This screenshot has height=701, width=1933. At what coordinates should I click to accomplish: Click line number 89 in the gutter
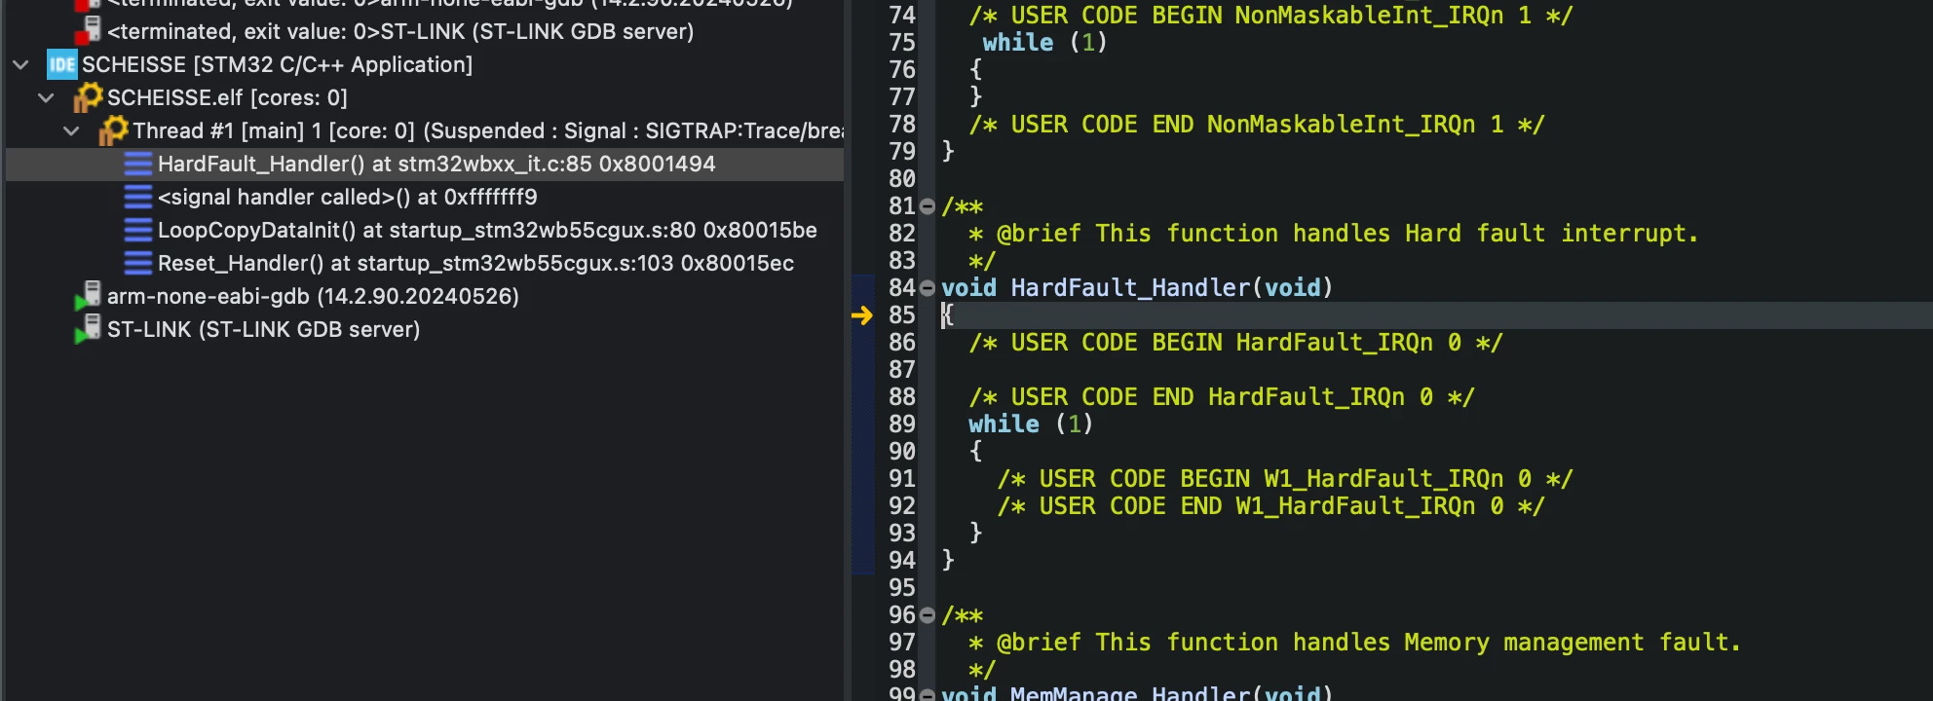(x=902, y=424)
